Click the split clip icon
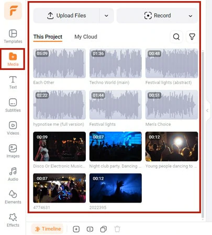This screenshot has width=212, height=235. tap(90, 229)
